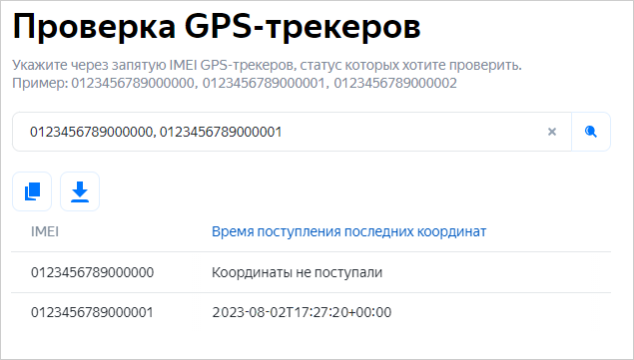Click the Координаты не поступали status cell
The height and width of the screenshot is (360, 634).
click(297, 272)
